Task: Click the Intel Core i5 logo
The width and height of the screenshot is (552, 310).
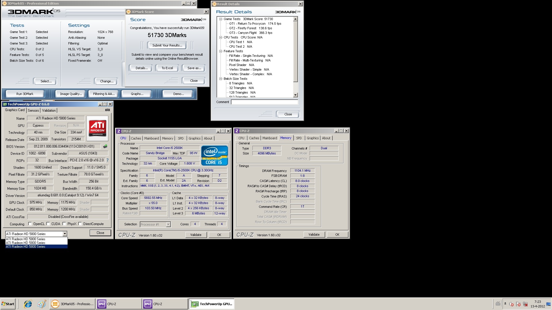Action: point(214,156)
